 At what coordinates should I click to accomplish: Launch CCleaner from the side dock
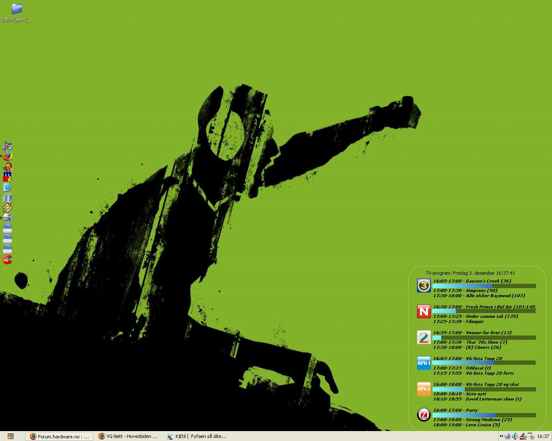[7, 259]
